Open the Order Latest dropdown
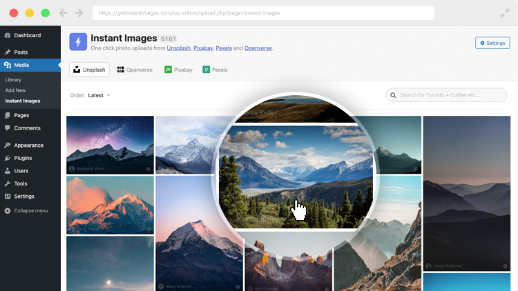Screen dimensions: 518x291 (99, 95)
